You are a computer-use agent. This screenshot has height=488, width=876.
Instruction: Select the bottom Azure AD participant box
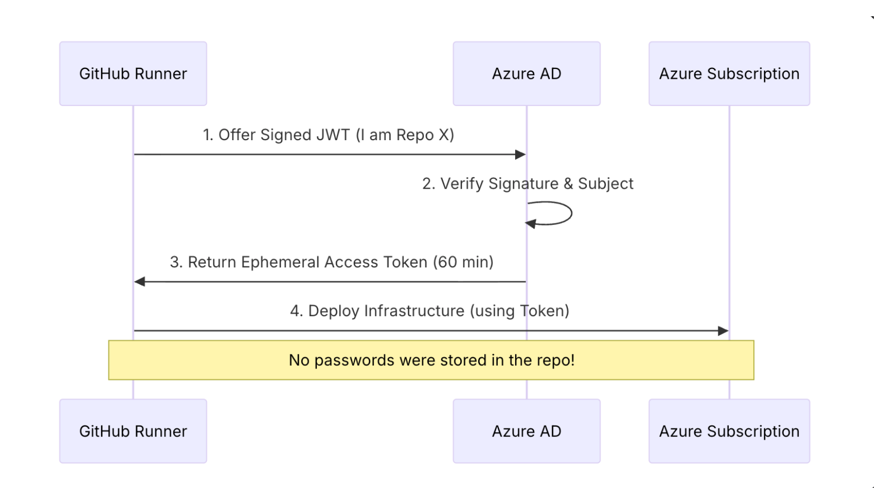[526, 431]
